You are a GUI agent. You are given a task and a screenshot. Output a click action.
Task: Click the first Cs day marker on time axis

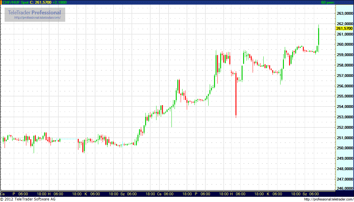pyautogui.click(x=3, y=194)
